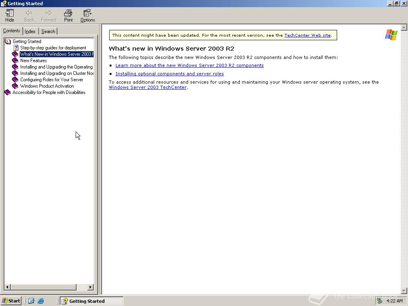The width and height of the screenshot is (408, 306).
Task: Click the heading What's new in Windows Server 2003 R2
Action: pos(171,48)
